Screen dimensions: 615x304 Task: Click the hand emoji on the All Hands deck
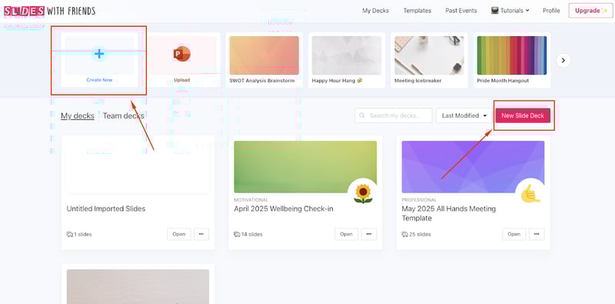pos(530,194)
